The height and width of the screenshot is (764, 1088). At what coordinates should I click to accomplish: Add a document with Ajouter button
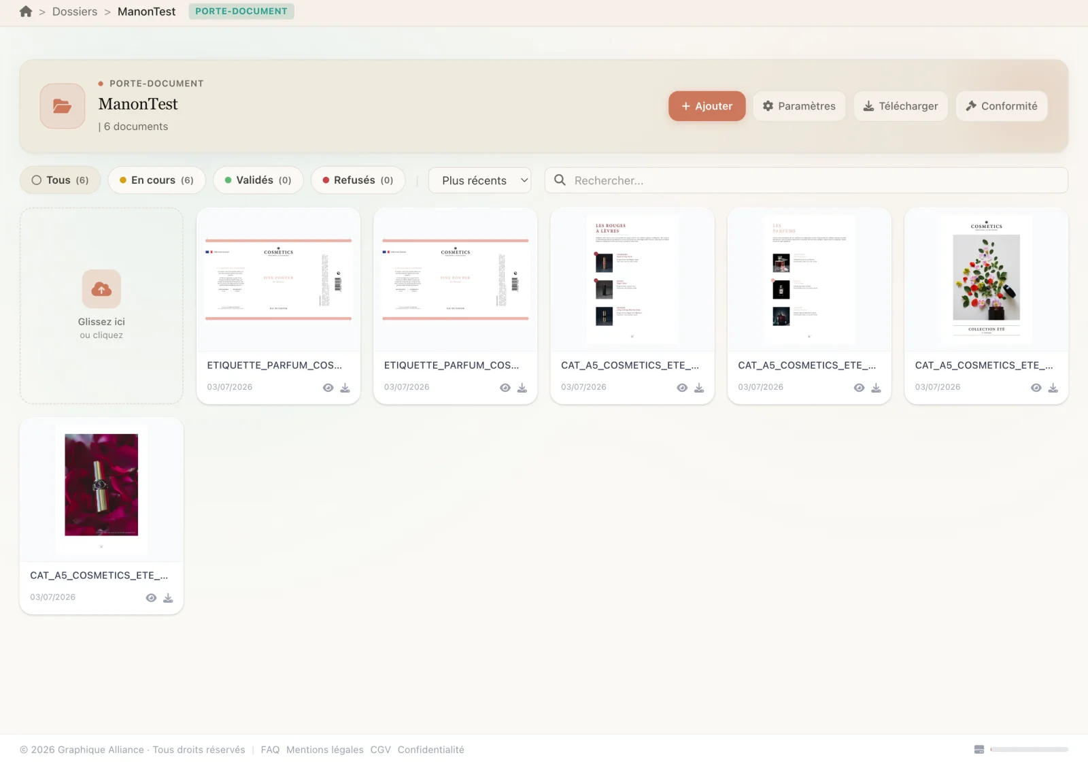(707, 106)
